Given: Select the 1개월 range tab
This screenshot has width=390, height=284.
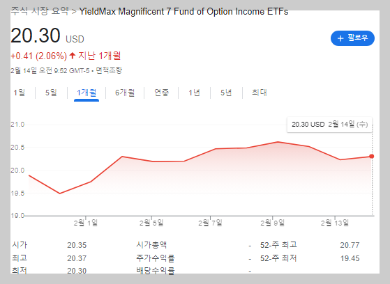Looking at the screenshot, I should tap(87, 93).
